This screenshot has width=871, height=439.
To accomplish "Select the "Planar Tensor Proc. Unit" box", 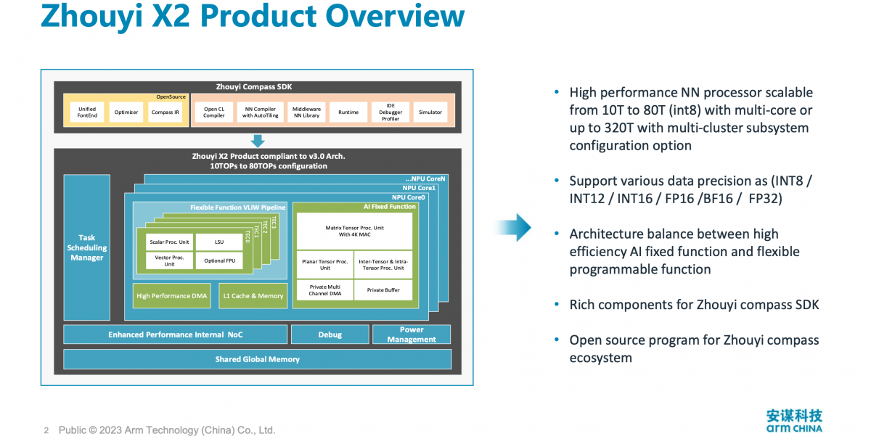I will point(325,265).
